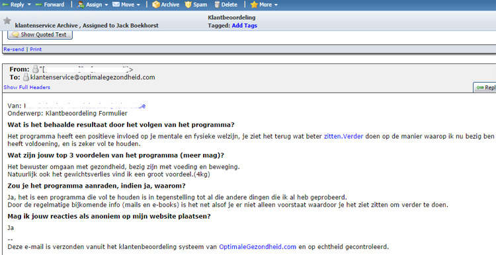Click the line 'Het bewuster omgaan met gezondheid'

tap(124, 167)
